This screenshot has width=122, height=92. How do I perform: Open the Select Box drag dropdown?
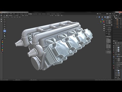coord(27,16)
